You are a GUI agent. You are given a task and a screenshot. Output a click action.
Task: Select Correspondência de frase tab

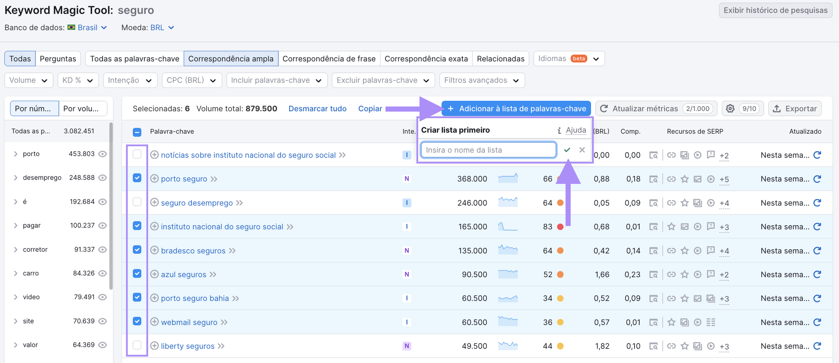[x=329, y=58]
